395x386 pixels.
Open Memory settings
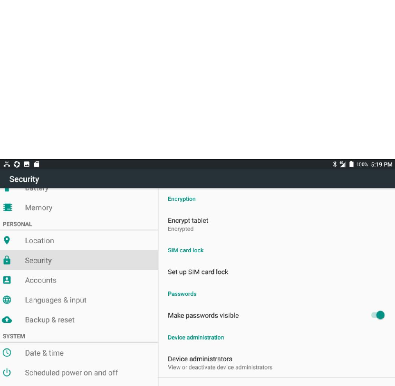79,207
